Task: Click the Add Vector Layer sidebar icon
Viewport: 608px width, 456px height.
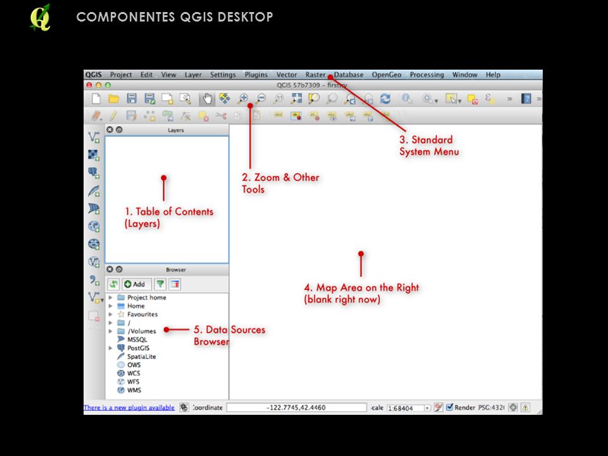Action: pos(94,137)
